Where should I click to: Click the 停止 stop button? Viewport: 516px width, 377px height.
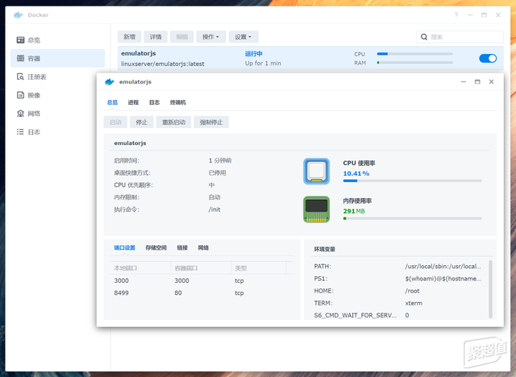142,122
